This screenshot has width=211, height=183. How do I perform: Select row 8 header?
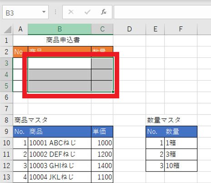point(6,120)
